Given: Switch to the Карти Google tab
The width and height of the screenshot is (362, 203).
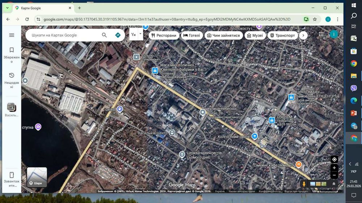Looking at the screenshot, I should 43,8.
